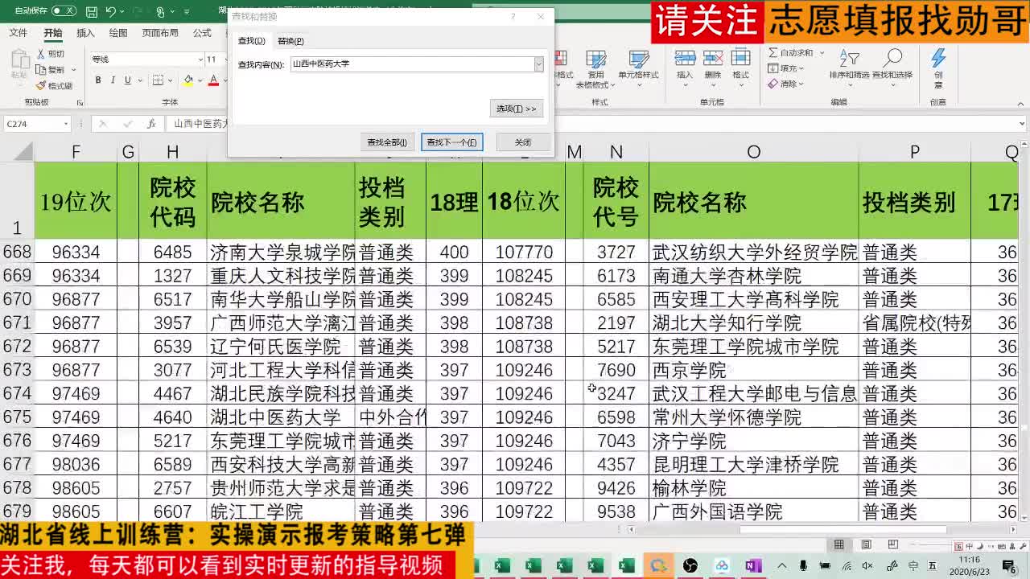Image resolution: width=1030 pixels, height=579 pixels.
Task: Open OBS Studio from the taskbar
Action: click(690, 566)
